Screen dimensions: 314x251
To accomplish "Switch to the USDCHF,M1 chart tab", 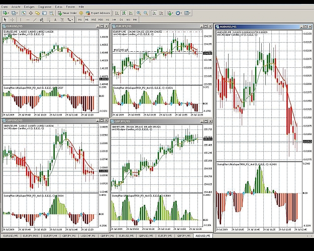I will (x=88, y=236).
